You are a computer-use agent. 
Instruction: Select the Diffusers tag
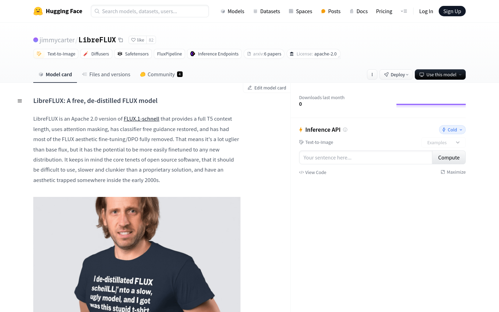click(96, 54)
